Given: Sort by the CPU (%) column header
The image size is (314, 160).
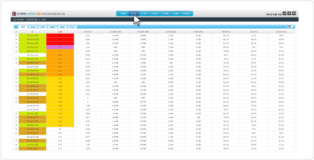Looking at the screenshot, I should [88, 31].
